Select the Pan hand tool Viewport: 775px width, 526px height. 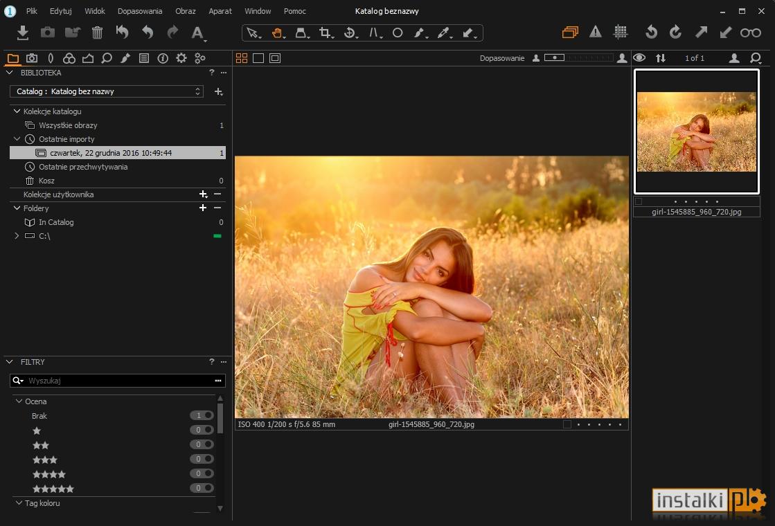pos(277,33)
